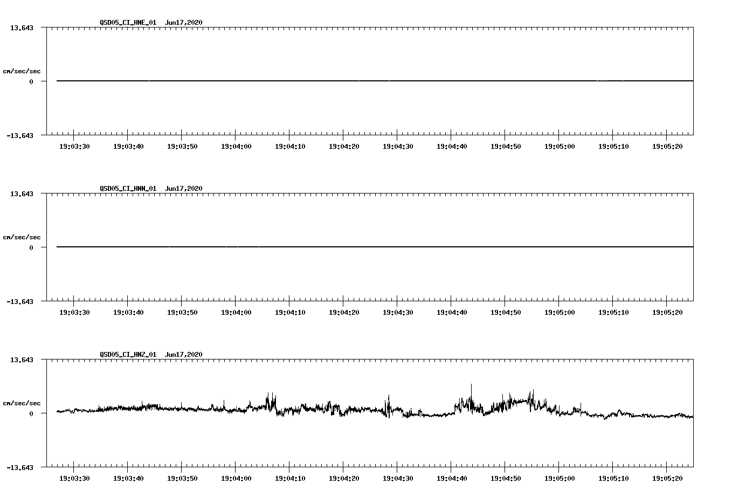732x498 pixels.
Task: Click the Jun17,2020 date on HNE plot
Action: [x=184, y=23]
